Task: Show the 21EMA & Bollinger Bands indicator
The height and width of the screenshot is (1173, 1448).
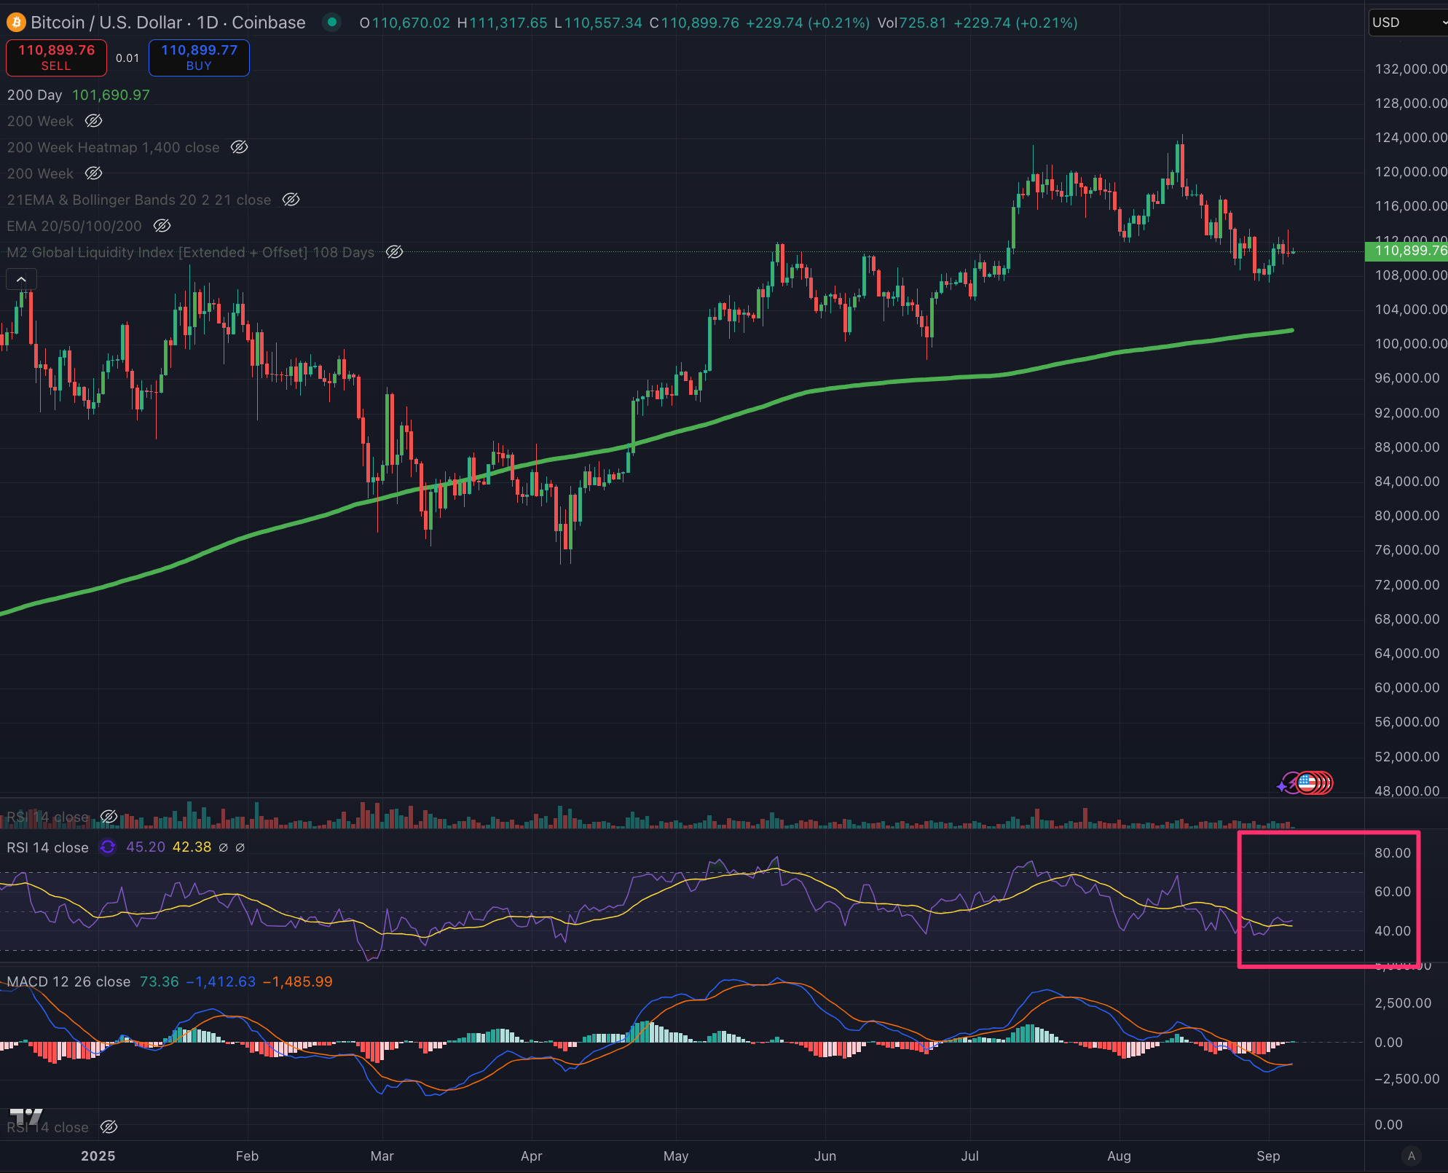Action: [291, 200]
